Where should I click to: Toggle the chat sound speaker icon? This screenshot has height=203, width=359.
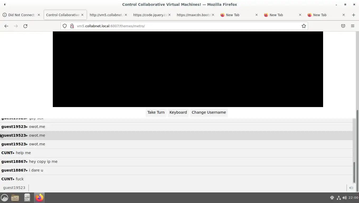351,188
